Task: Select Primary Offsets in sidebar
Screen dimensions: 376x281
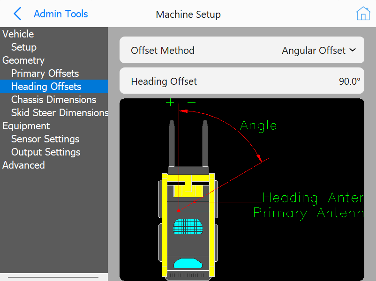Action: 45,74
